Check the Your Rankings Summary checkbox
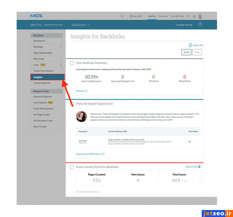Screen dimensions: 233x217 pyautogui.click(x=72, y=63)
